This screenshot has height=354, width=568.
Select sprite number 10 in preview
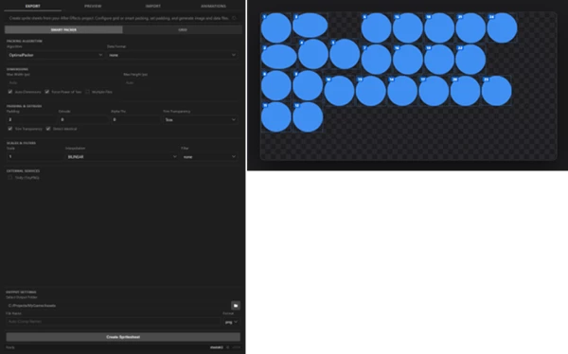click(x=340, y=91)
